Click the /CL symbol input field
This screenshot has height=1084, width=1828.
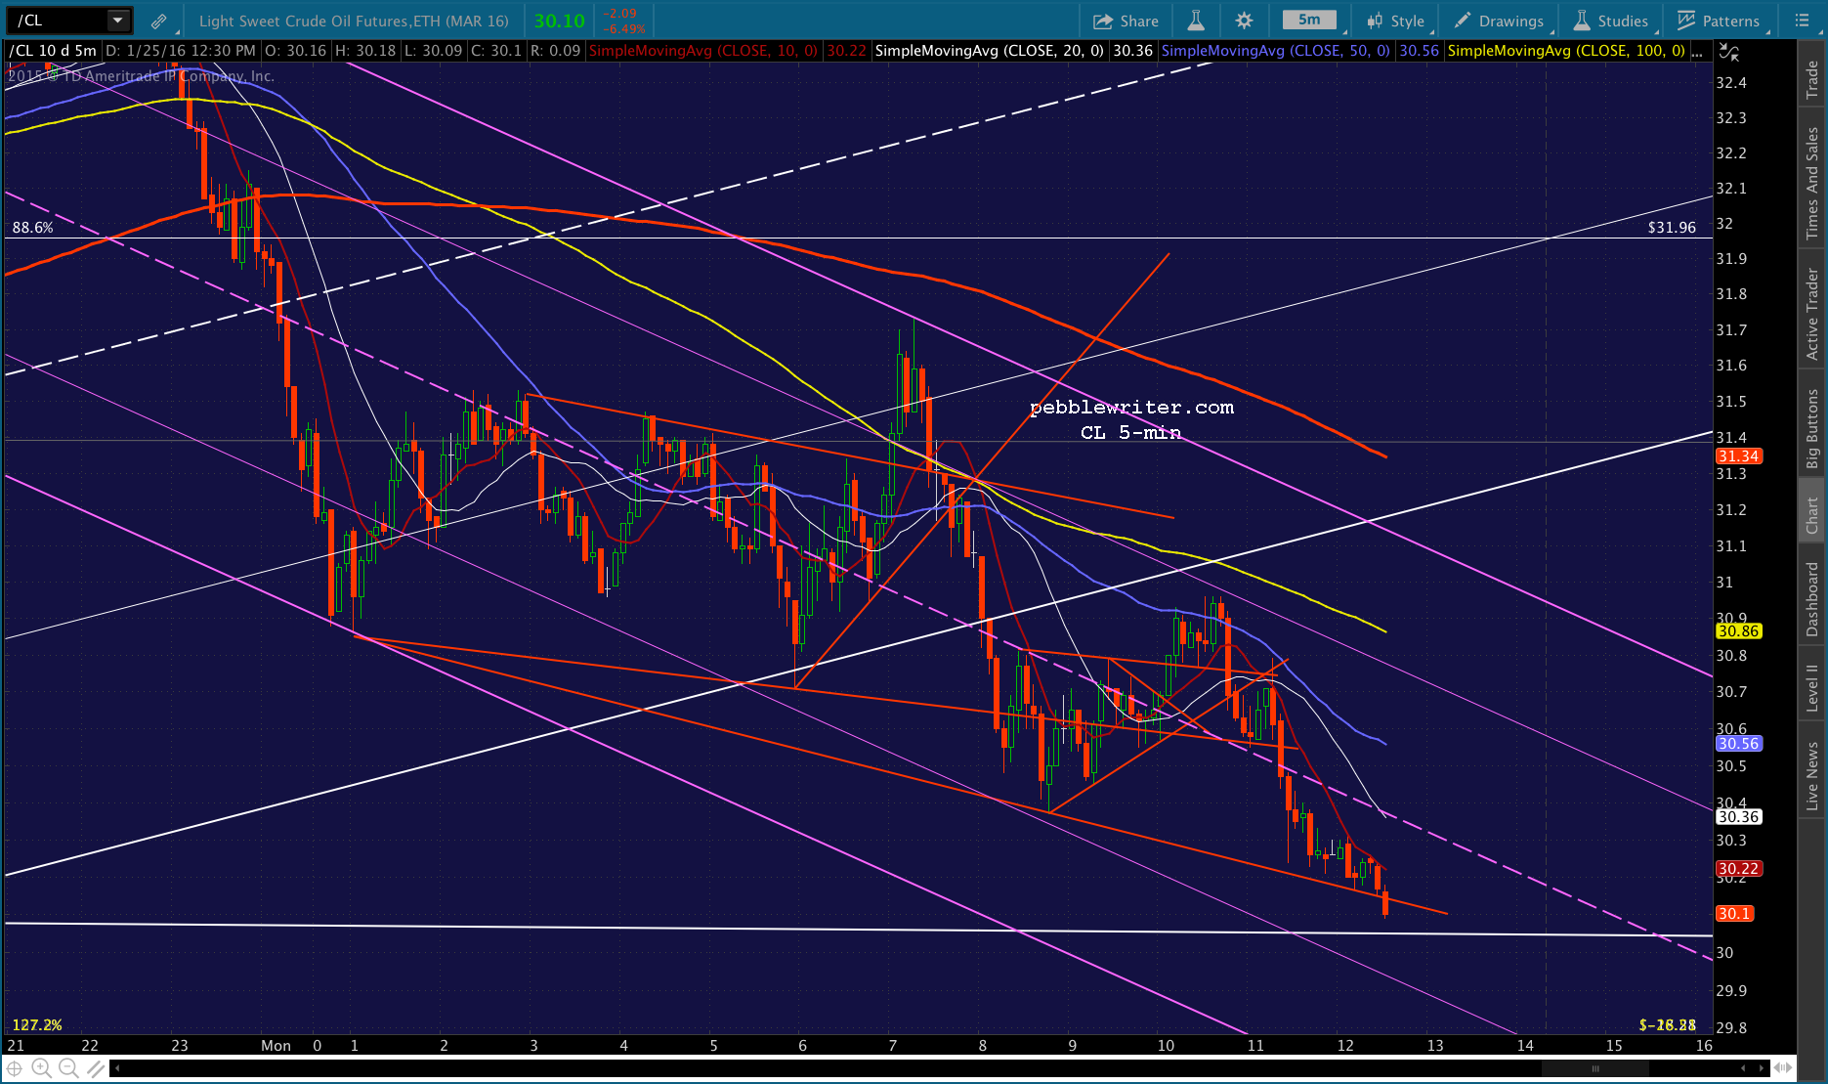(x=59, y=20)
